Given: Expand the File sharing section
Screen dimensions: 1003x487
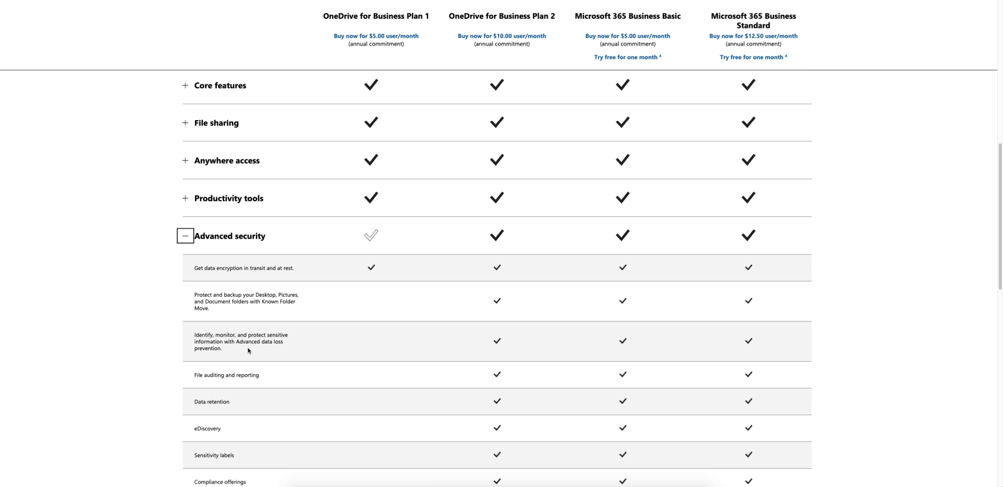Looking at the screenshot, I should tap(185, 123).
